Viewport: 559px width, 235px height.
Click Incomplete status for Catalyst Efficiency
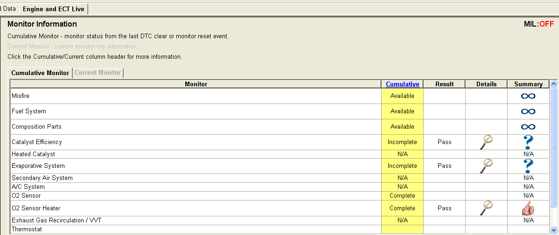pyautogui.click(x=402, y=142)
